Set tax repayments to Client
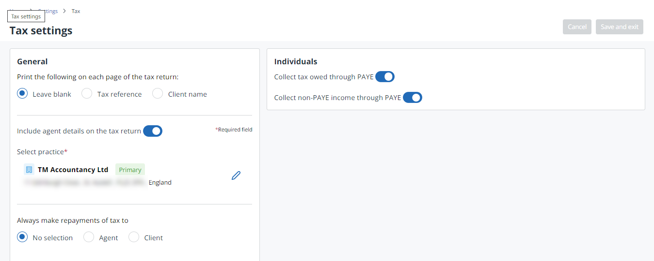 tap(134, 237)
